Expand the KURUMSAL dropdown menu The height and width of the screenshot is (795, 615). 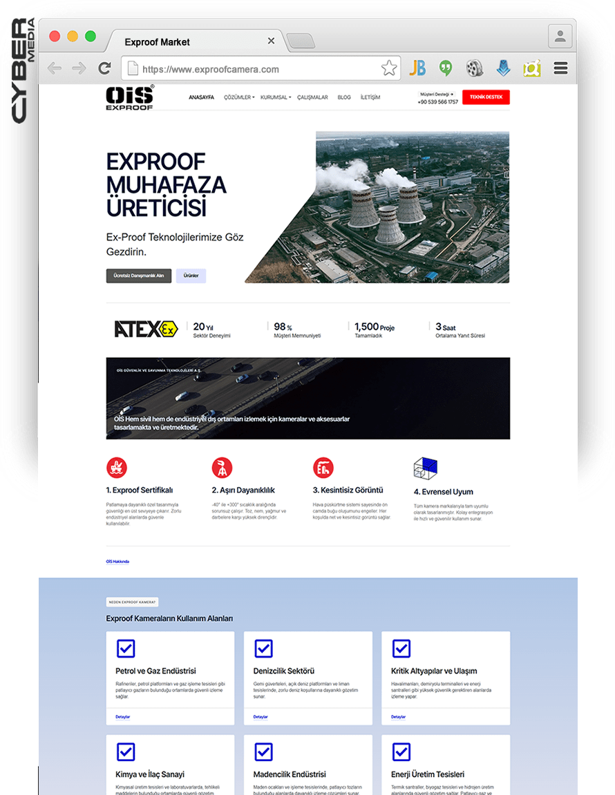pos(276,97)
